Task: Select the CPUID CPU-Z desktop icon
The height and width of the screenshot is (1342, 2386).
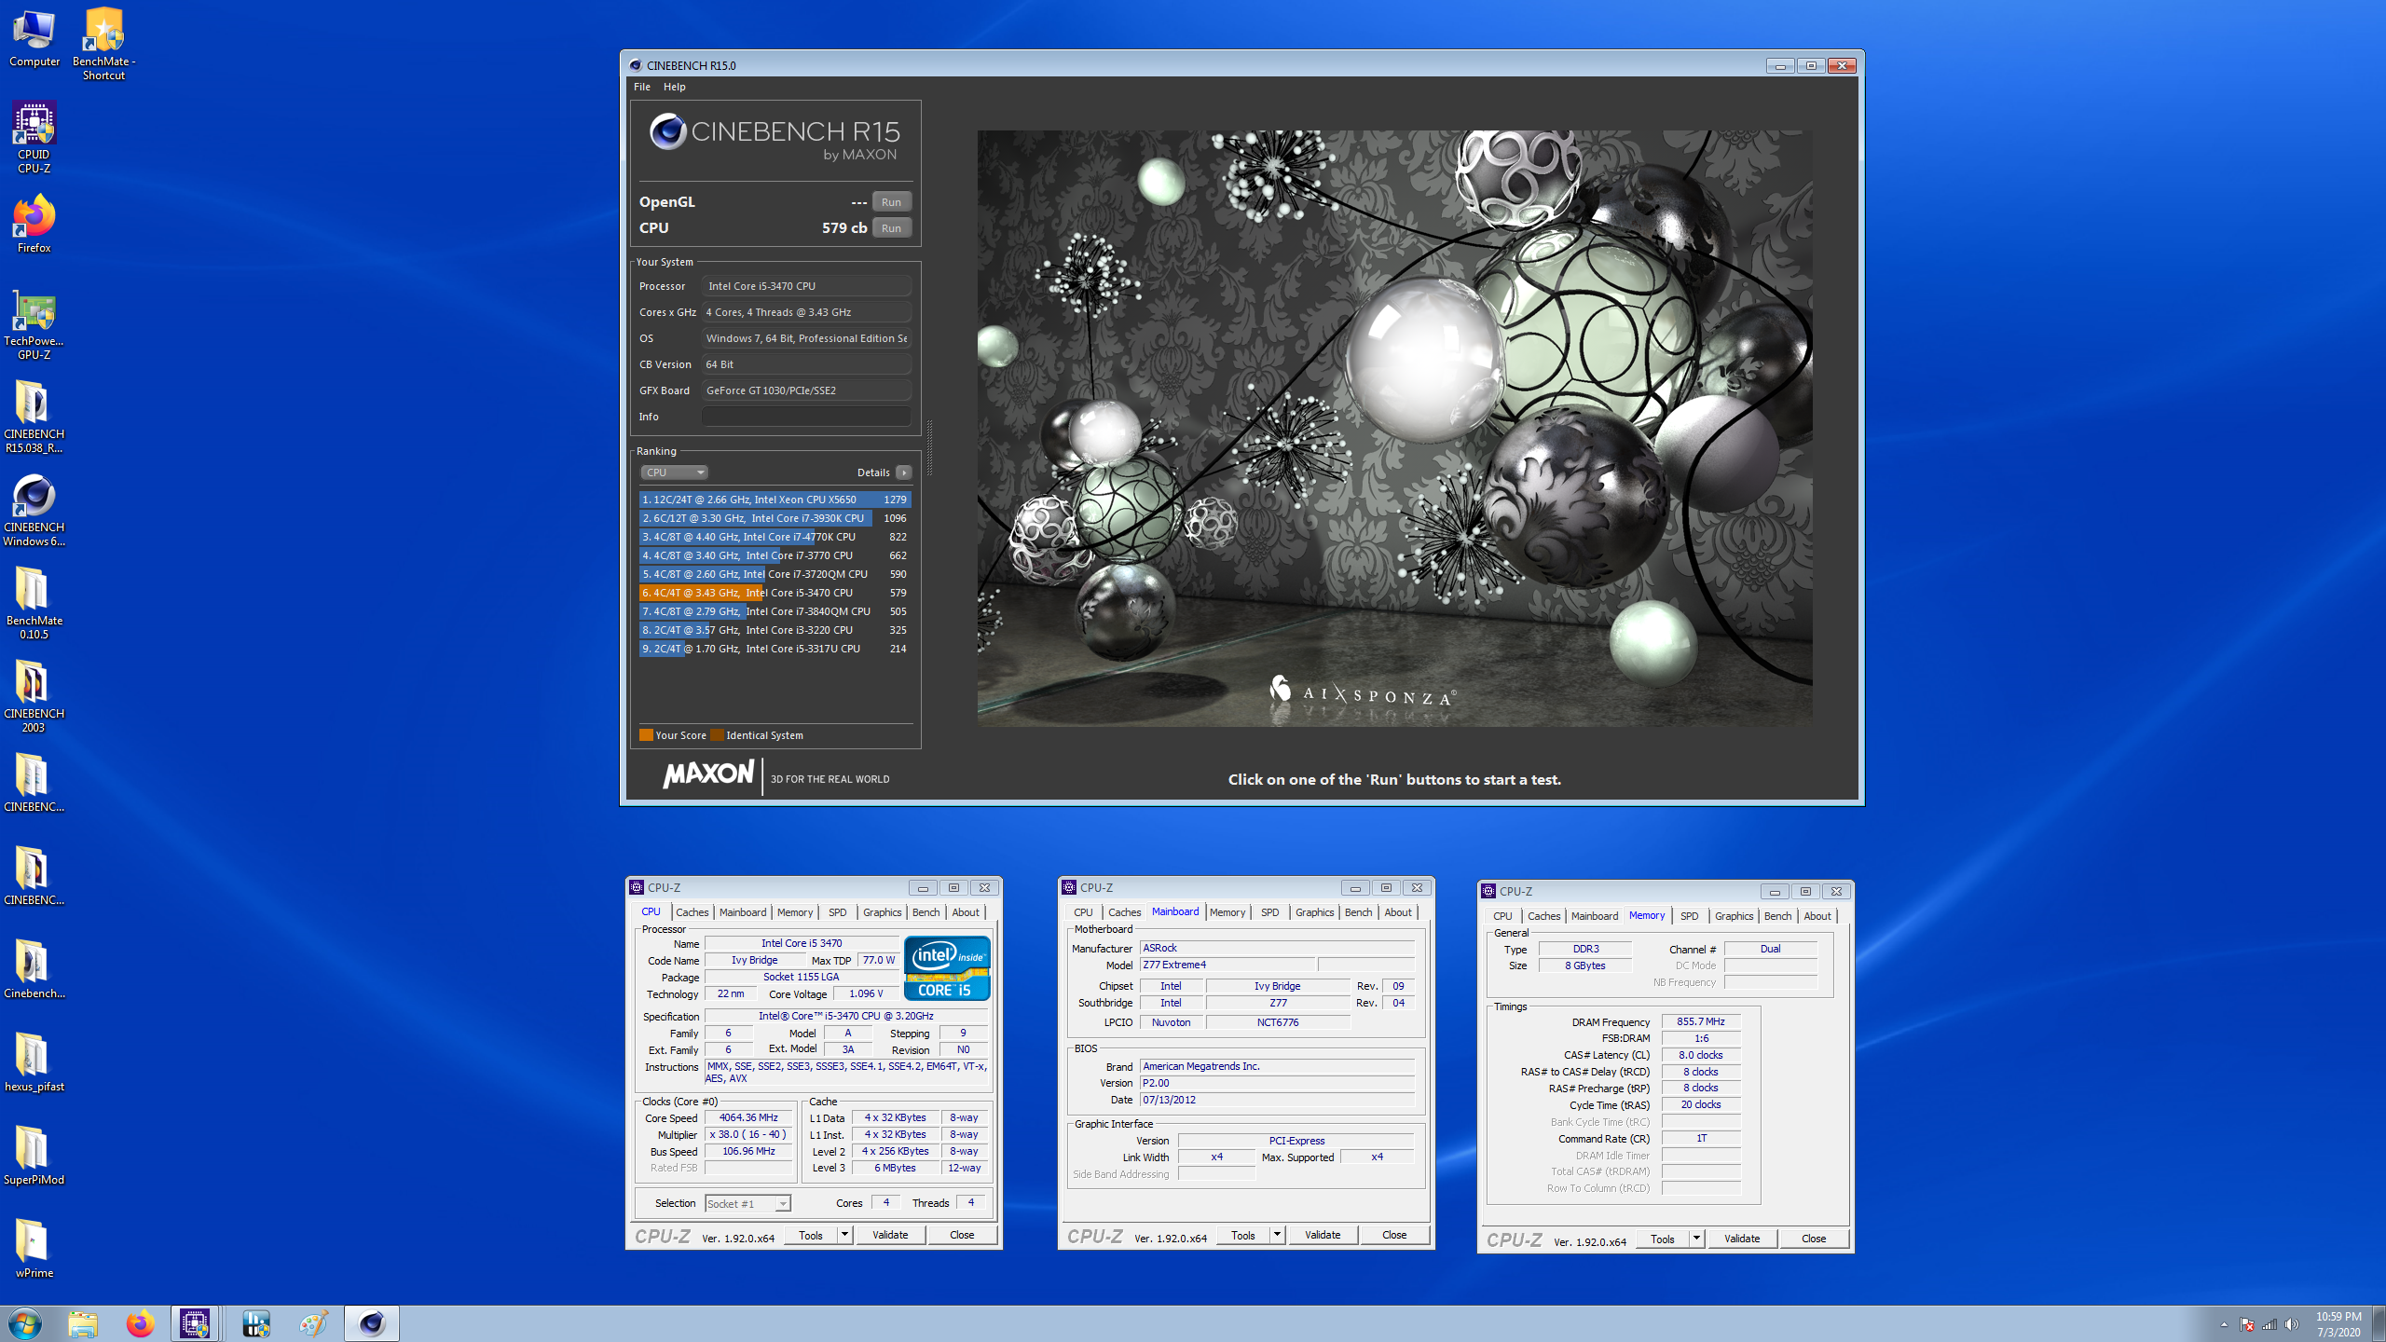Action: click(34, 138)
